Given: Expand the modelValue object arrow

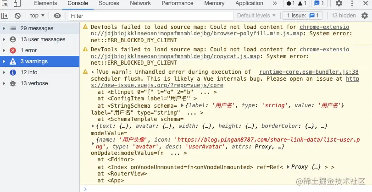Looking at the screenshot, I should point(93,143).
